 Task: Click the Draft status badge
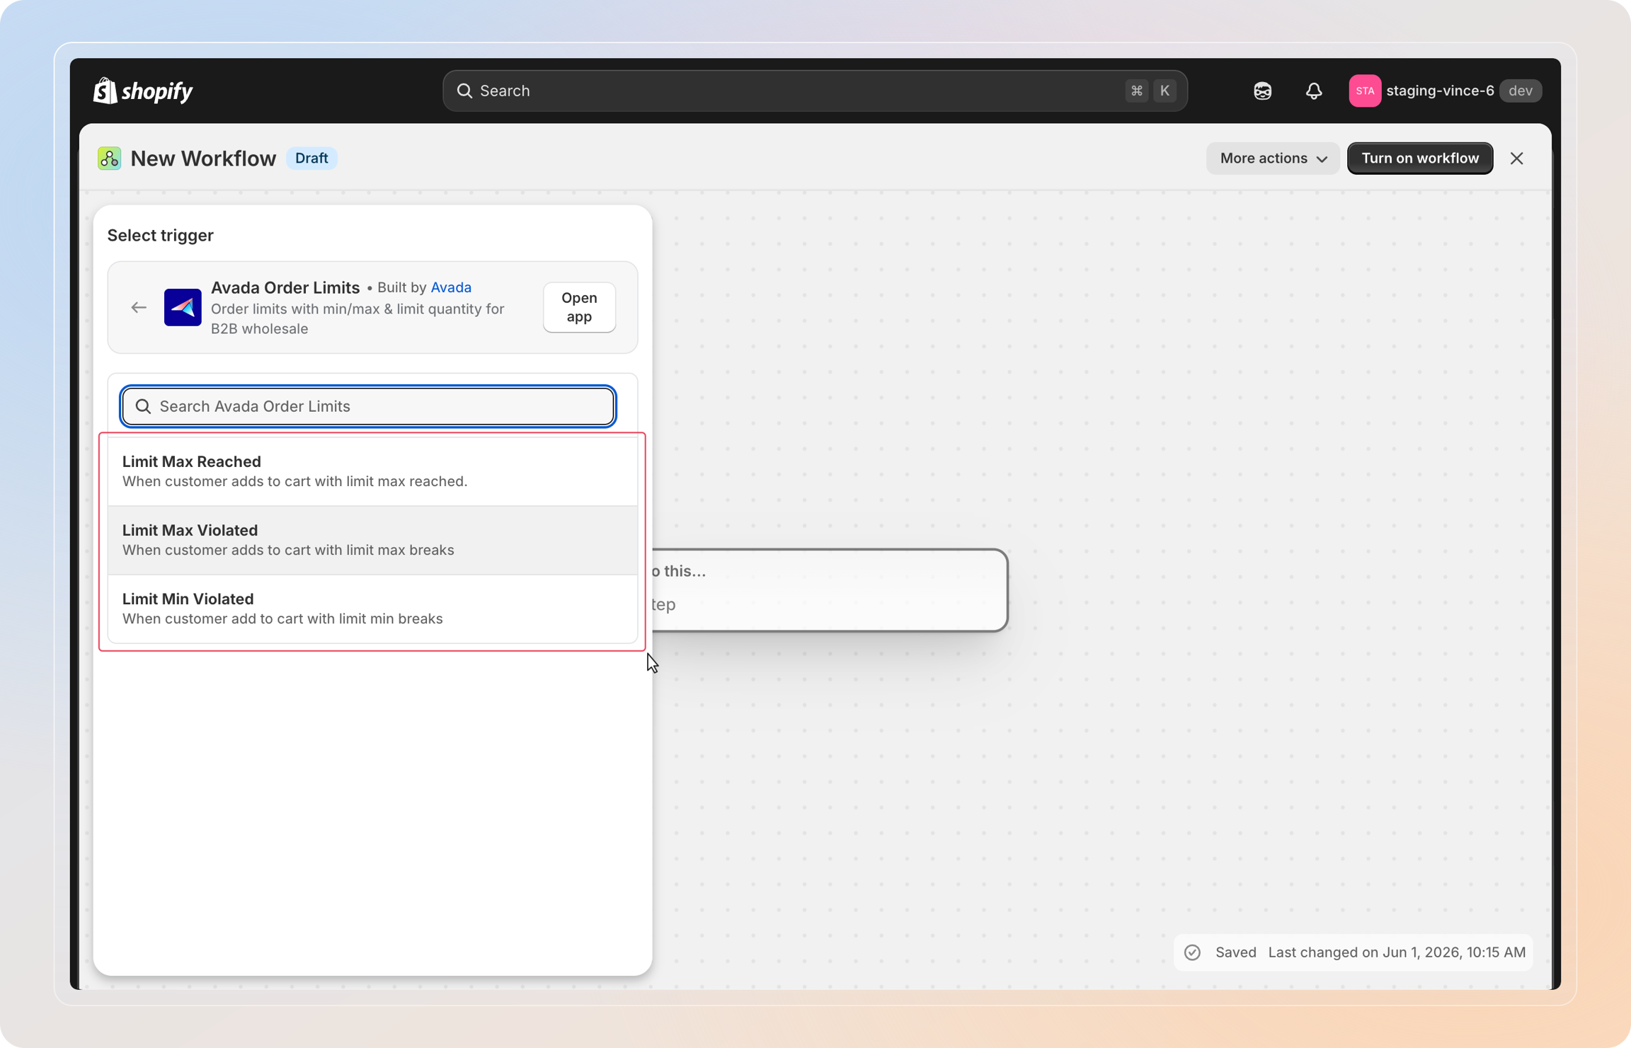click(x=311, y=158)
